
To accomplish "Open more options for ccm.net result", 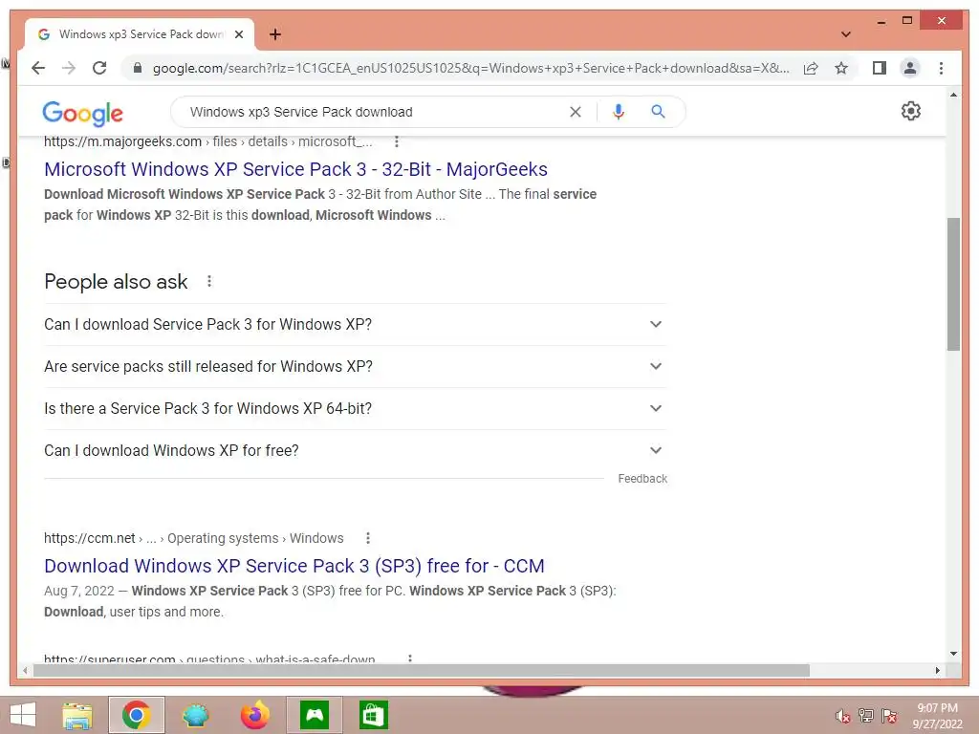I will [368, 538].
